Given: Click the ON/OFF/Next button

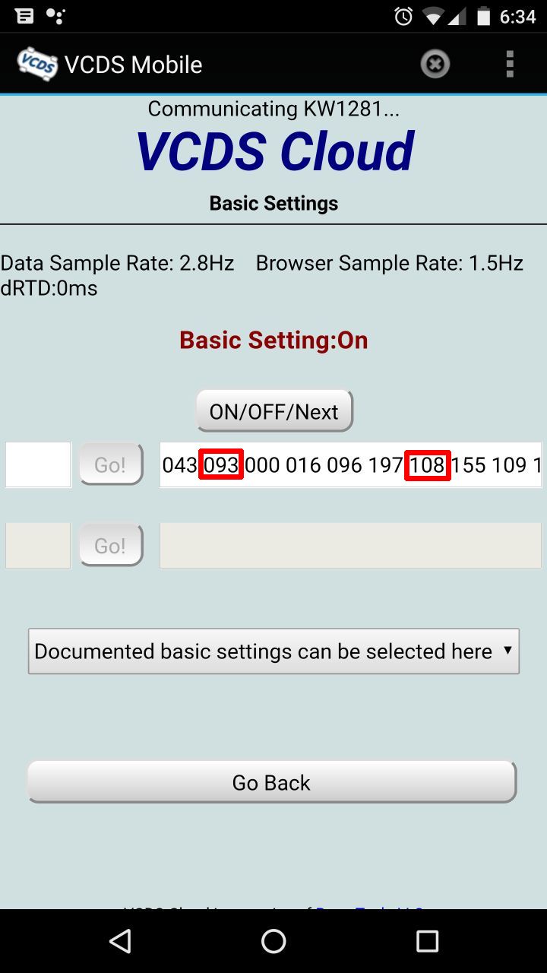Looking at the screenshot, I should 274,411.
